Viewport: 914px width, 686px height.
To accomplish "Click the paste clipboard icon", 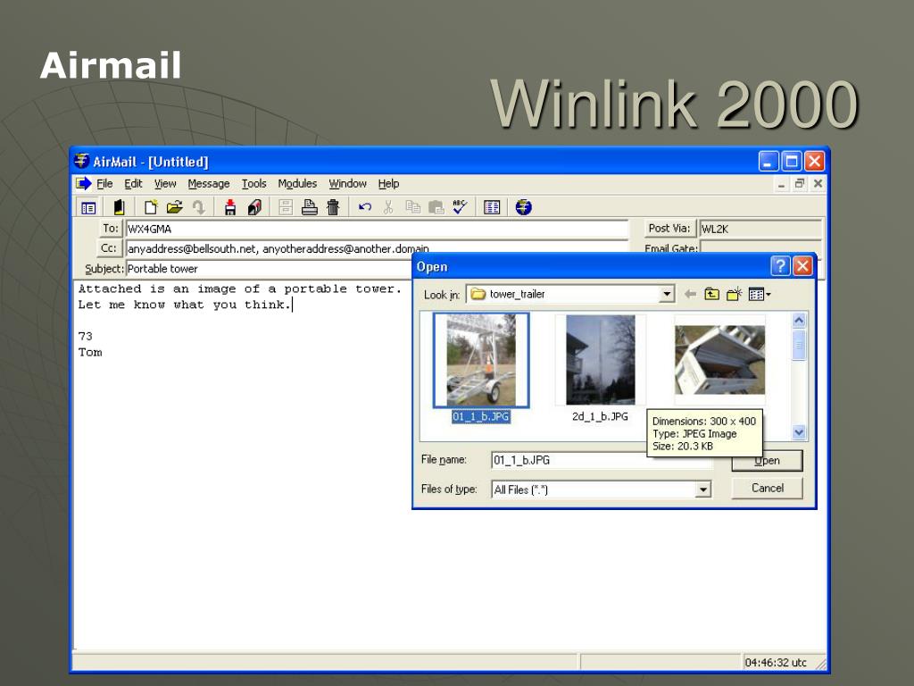I will (436, 207).
